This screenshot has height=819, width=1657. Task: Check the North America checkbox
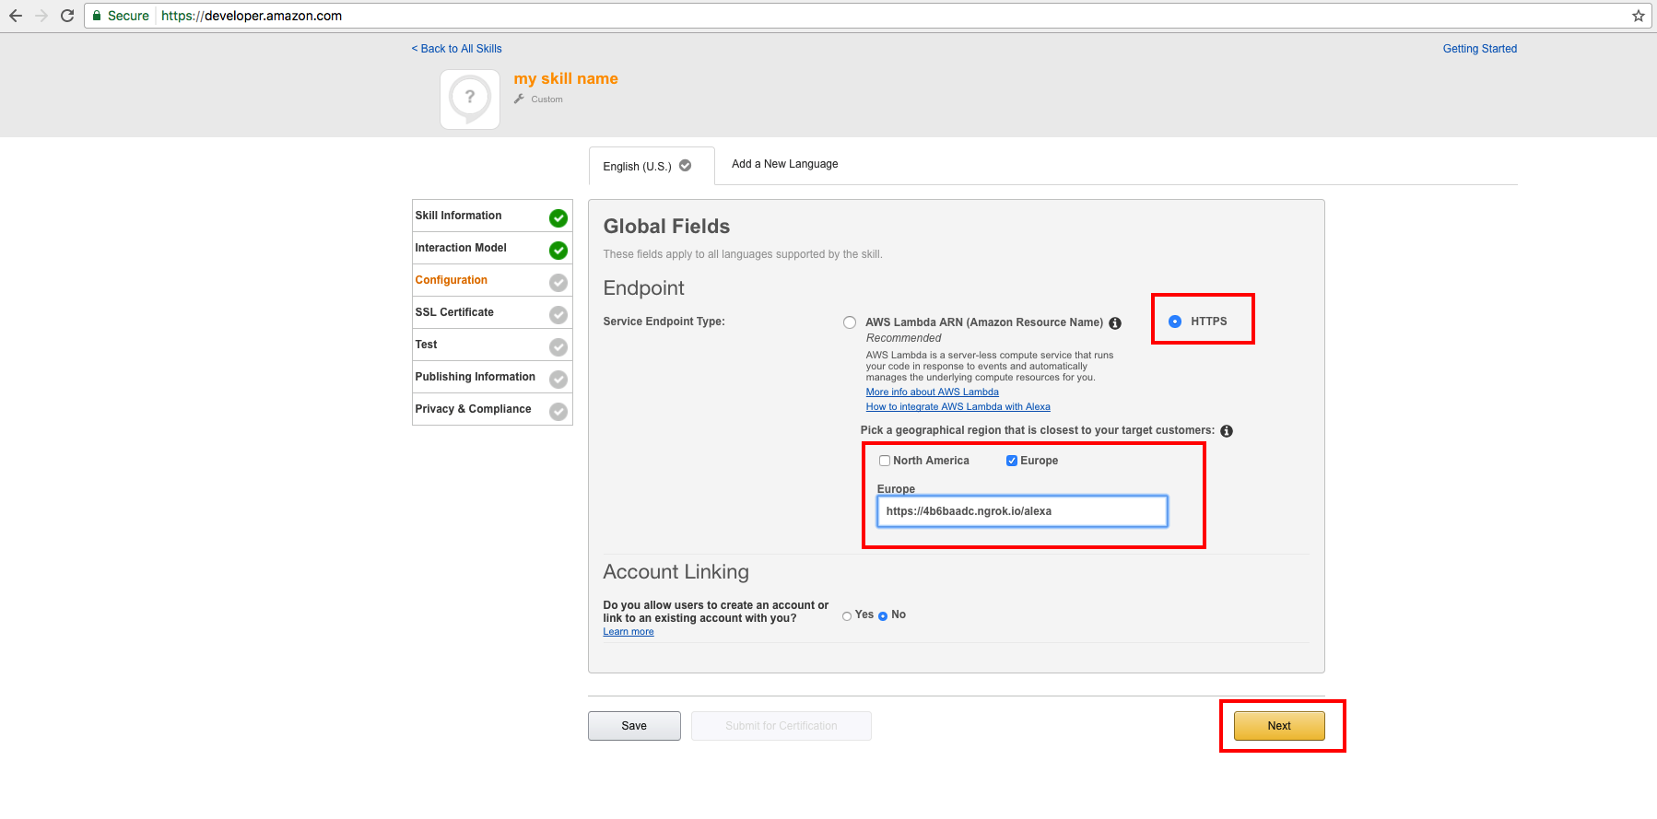885,461
